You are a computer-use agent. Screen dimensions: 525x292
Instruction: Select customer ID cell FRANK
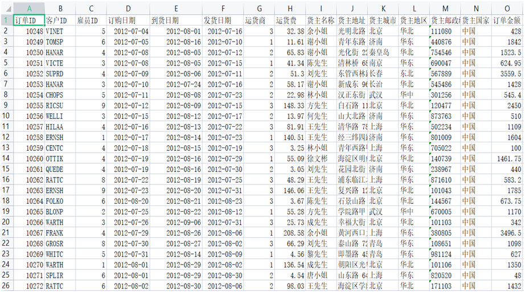(x=60, y=233)
